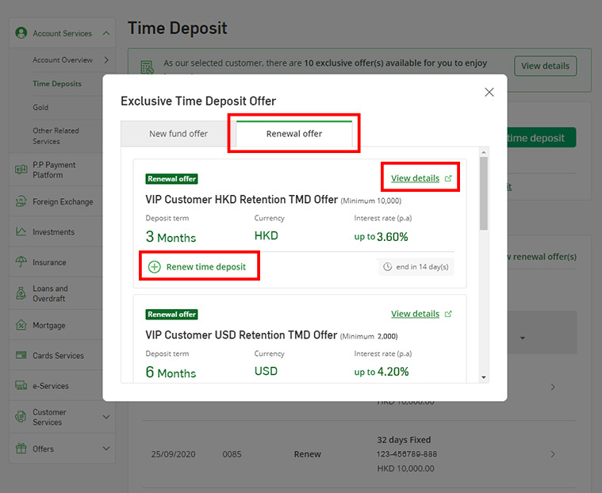Open chevron for the row above 32 days Fixed

[553, 387]
